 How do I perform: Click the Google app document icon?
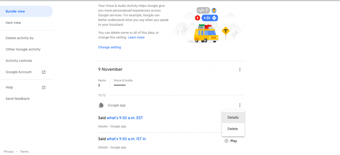101,105
